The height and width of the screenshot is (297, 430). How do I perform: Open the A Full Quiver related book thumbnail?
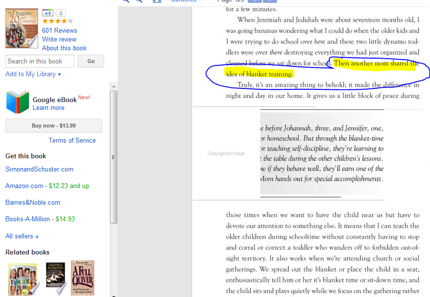83,278
